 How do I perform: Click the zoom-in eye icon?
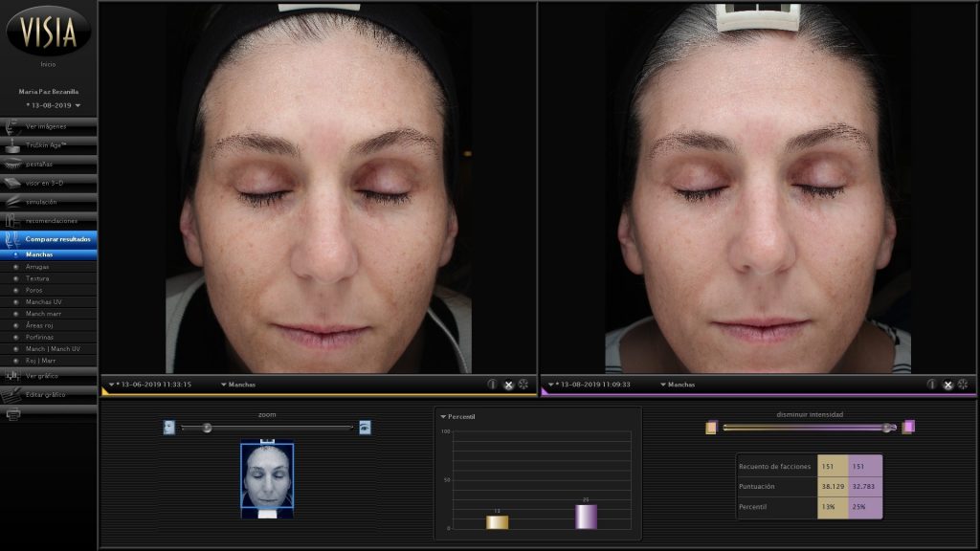coord(365,428)
